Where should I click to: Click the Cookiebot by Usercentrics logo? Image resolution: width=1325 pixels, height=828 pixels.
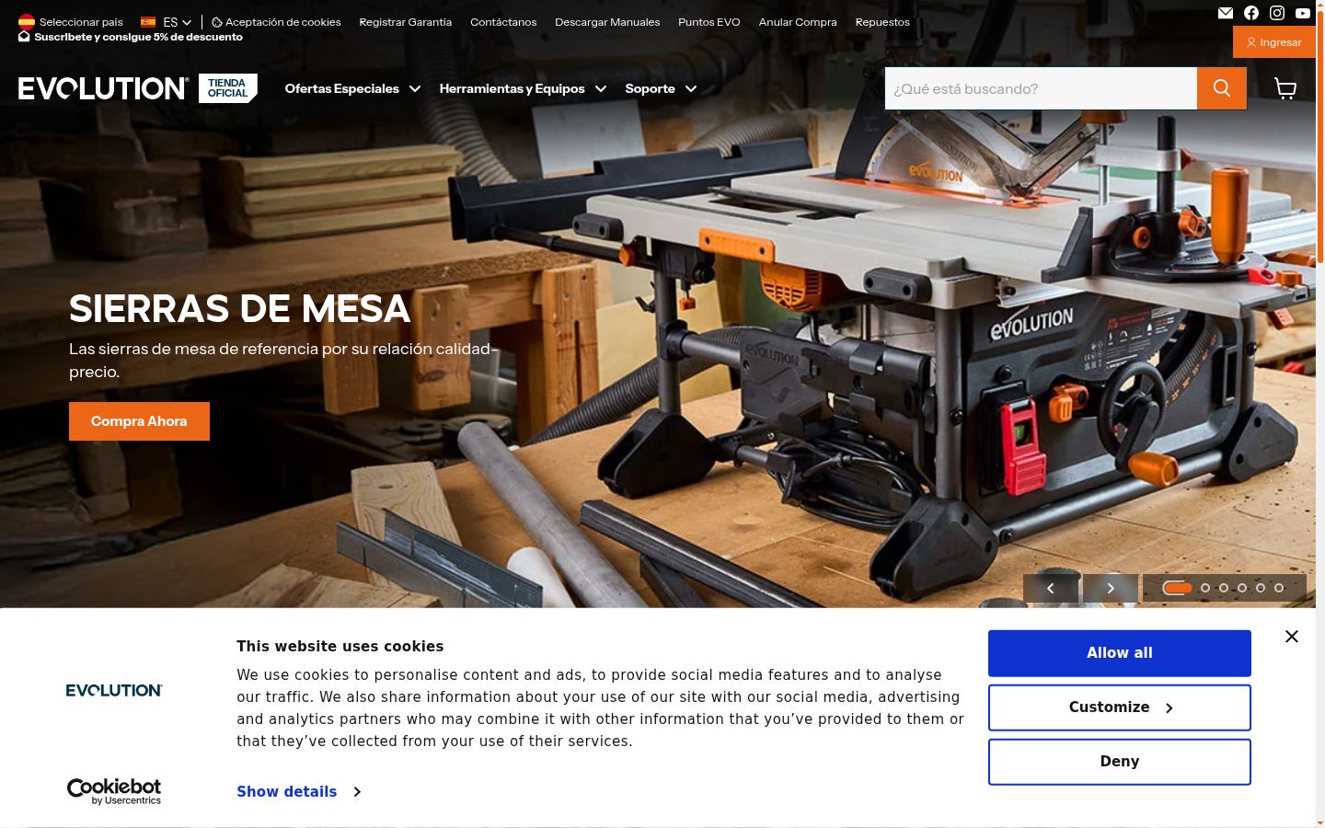(x=114, y=791)
